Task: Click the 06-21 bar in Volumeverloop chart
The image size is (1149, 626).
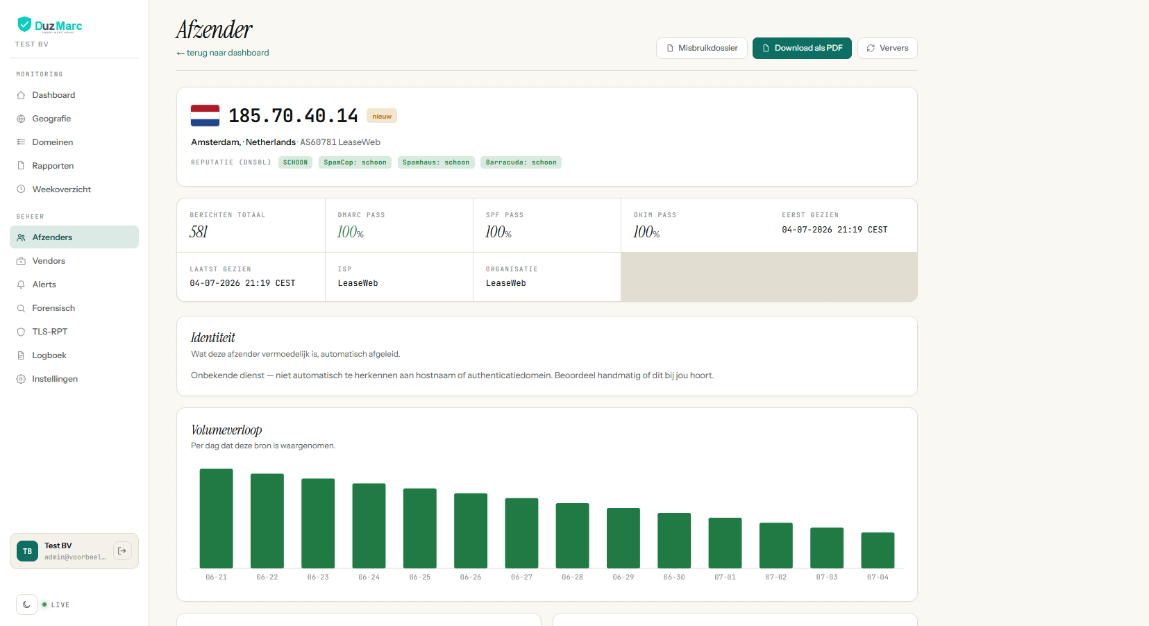Action: (216, 518)
